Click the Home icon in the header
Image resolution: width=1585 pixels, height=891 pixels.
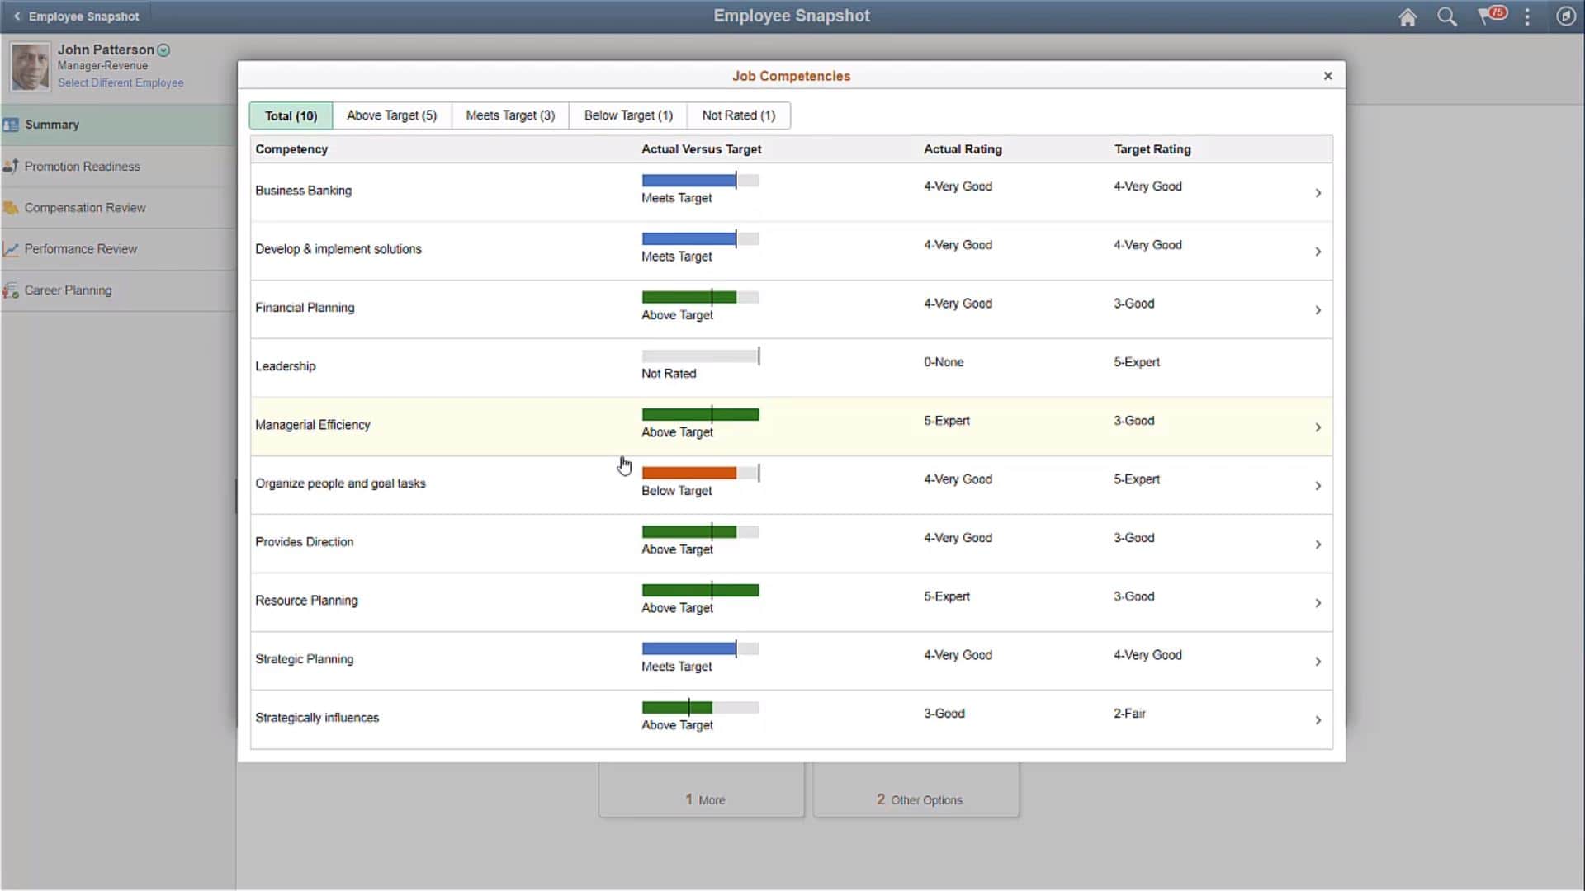point(1408,16)
